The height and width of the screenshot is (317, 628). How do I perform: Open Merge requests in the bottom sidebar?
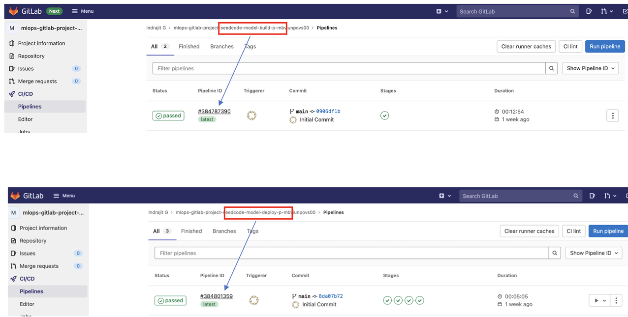click(x=39, y=266)
